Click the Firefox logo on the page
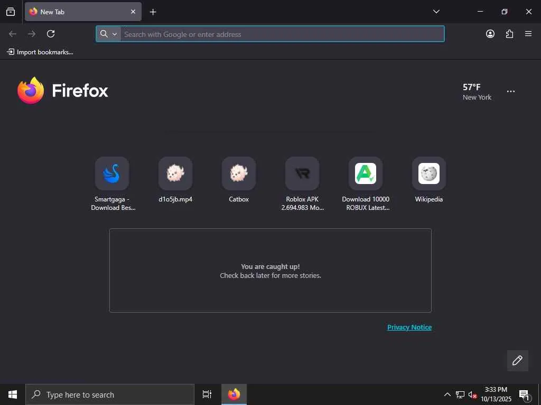Image resolution: width=541 pixels, height=405 pixels. coord(63,91)
